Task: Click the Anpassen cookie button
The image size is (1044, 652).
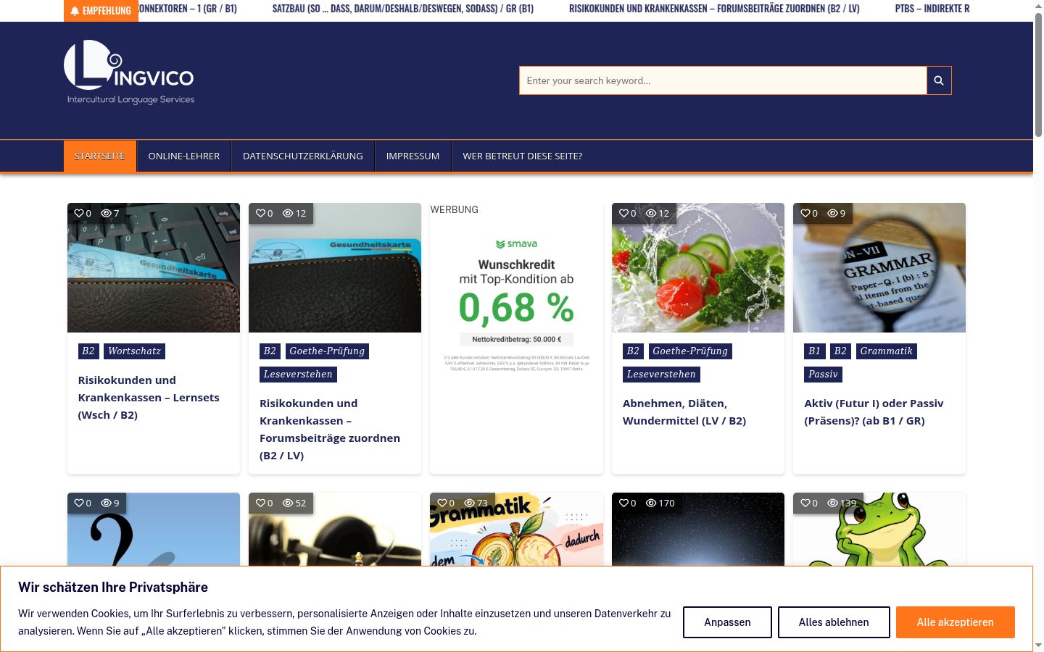Action: tap(727, 622)
